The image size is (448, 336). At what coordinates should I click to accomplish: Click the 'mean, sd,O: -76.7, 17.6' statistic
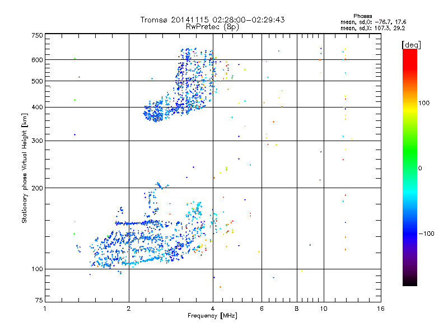tap(373, 22)
